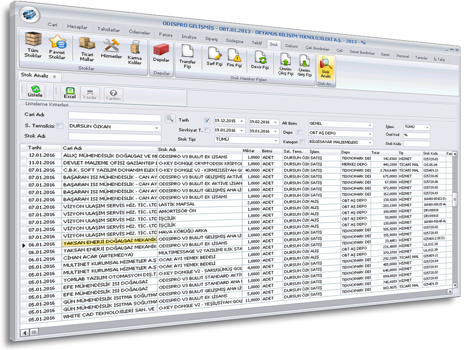467x350 pixels.
Task: Create a Sarf Fişi
Action: 214,56
